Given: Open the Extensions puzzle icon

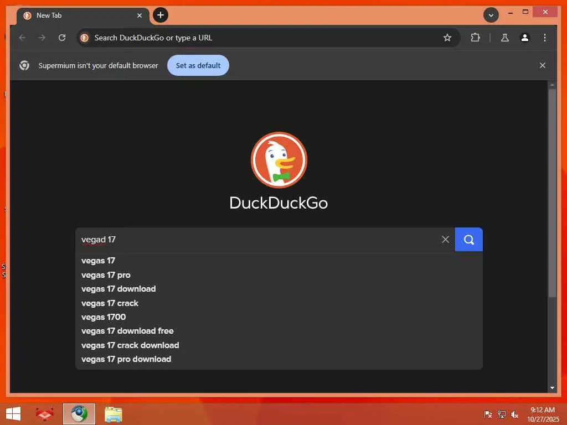Looking at the screenshot, I should pyautogui.click(x=475, y=38).
